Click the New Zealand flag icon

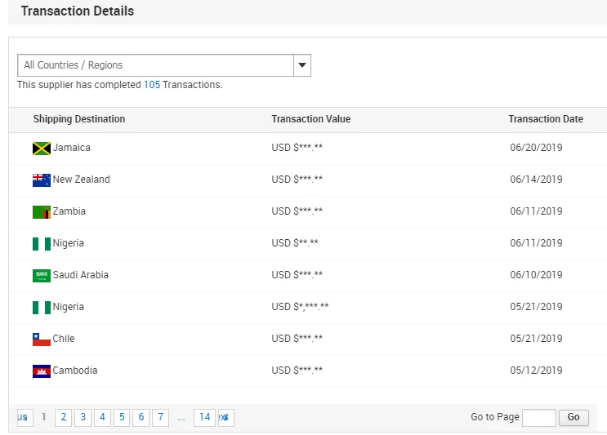click(42, 180)
